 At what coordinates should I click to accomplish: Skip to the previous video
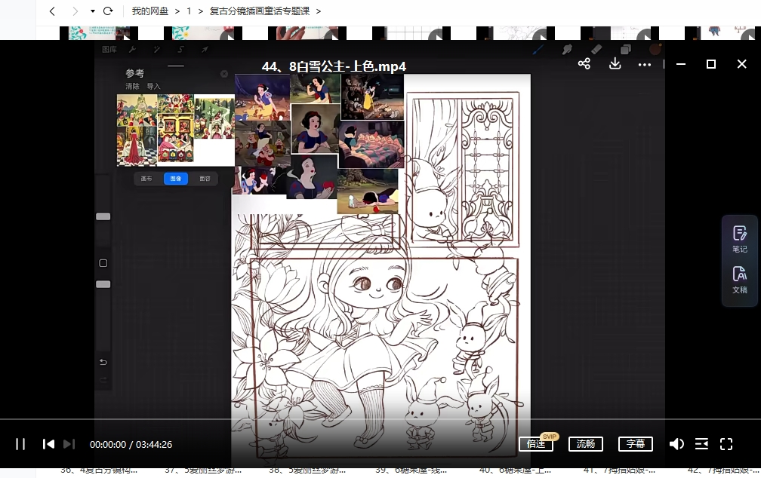48,444
